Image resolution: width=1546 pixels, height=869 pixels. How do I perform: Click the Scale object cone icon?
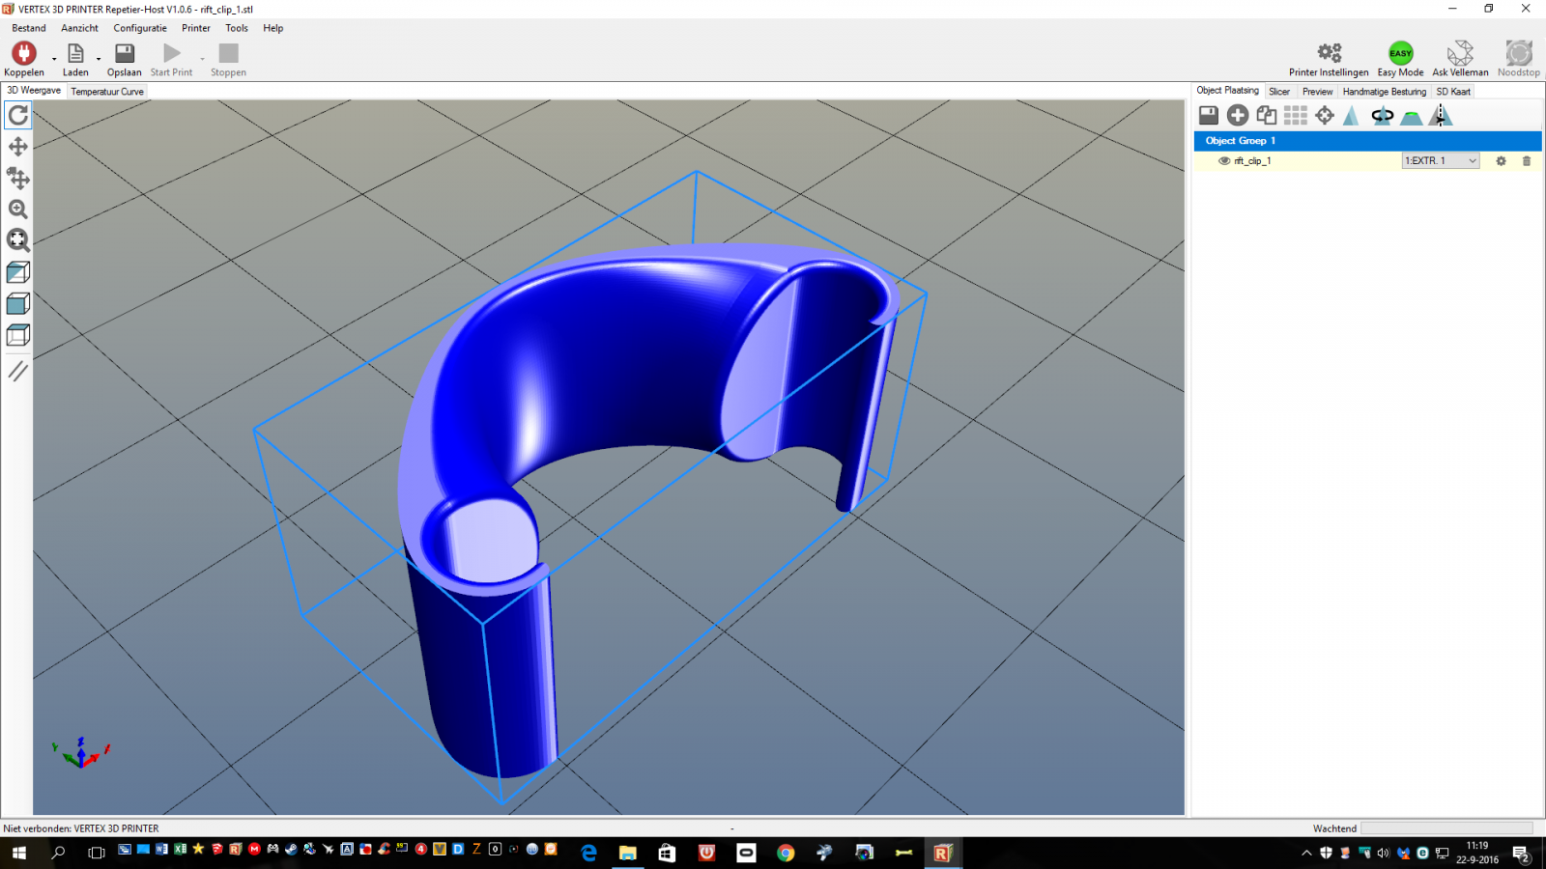(x=1352, y=116)
